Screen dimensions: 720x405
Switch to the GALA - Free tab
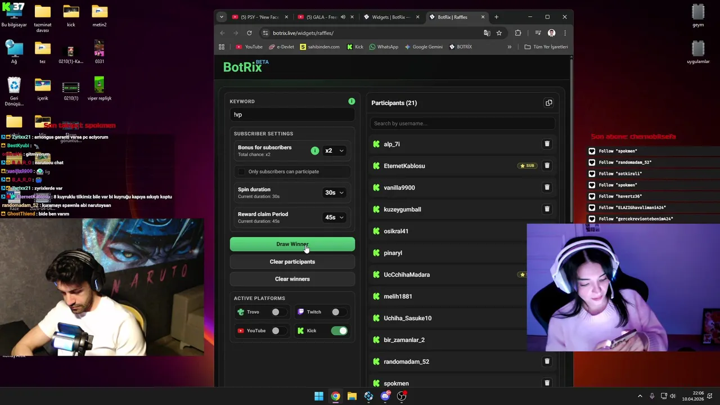coord(325,17)
